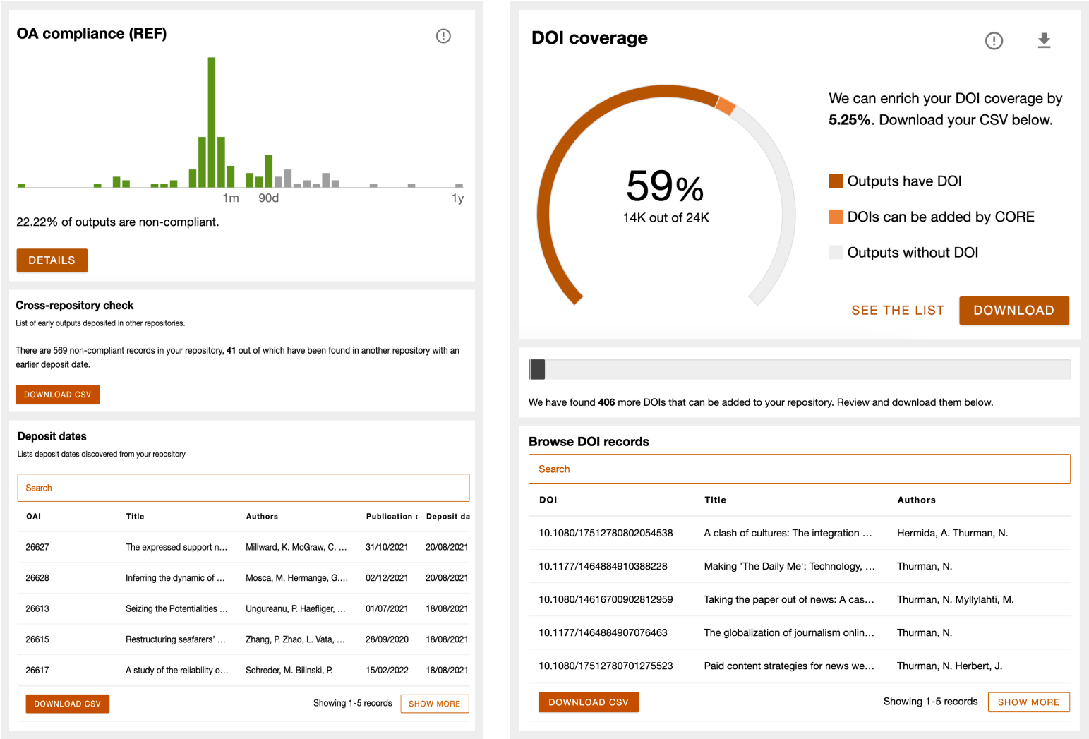Click authors 'Thurman, N. Herbert, J.'
Screen dimensions: 1089x739
949,666
